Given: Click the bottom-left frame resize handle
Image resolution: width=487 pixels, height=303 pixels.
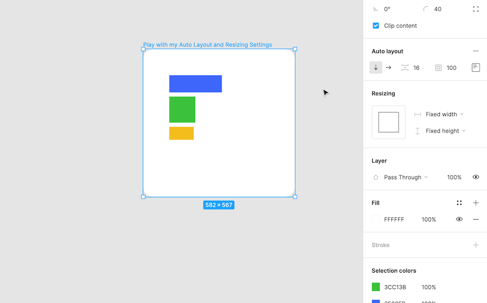Looking at the screenshot, I should click(143, 197).
